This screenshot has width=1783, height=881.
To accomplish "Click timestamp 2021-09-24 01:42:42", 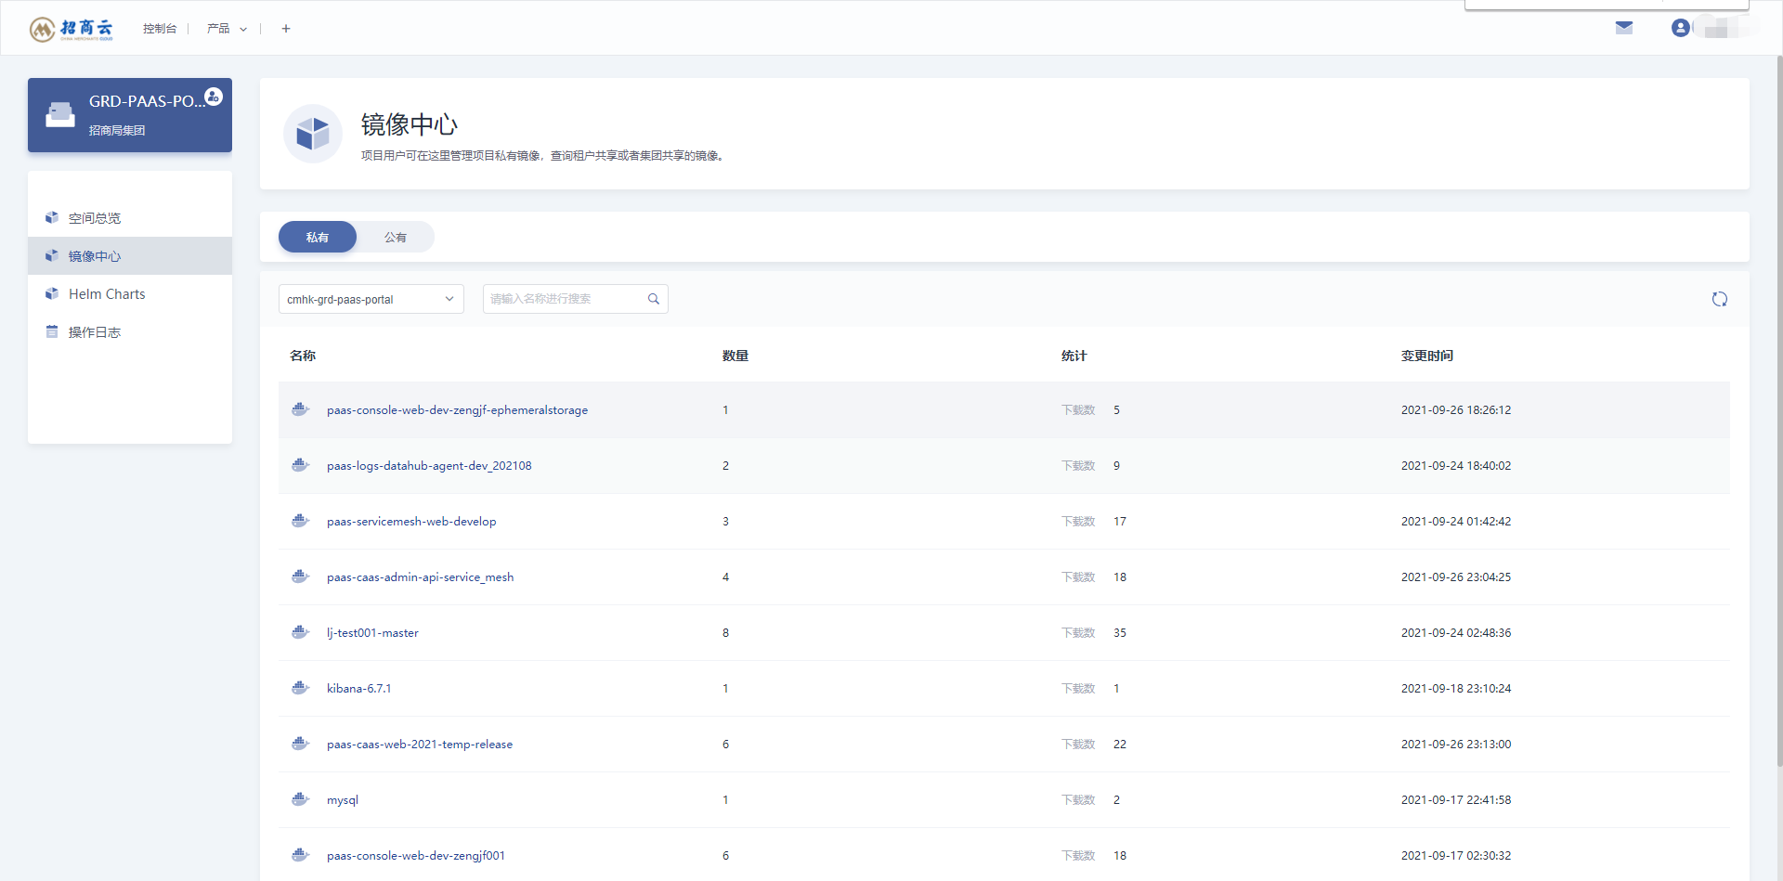I will [x=1456, y=521].
